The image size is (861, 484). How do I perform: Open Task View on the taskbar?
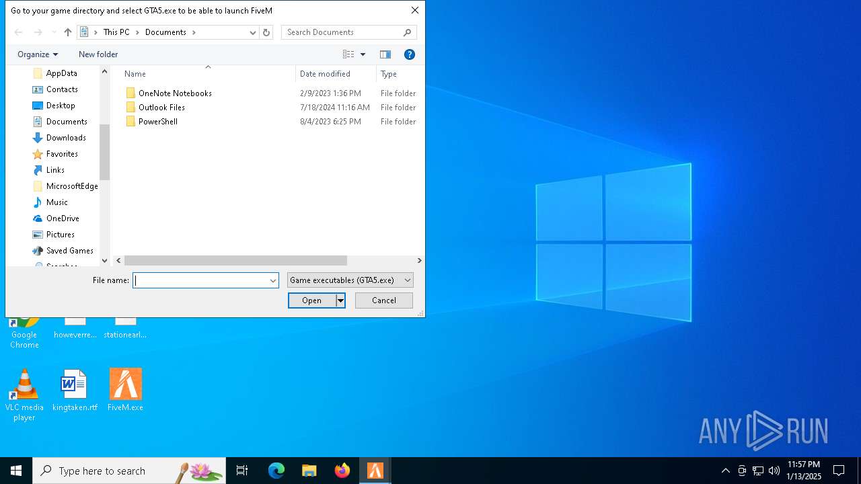click(x=242, y=471)
